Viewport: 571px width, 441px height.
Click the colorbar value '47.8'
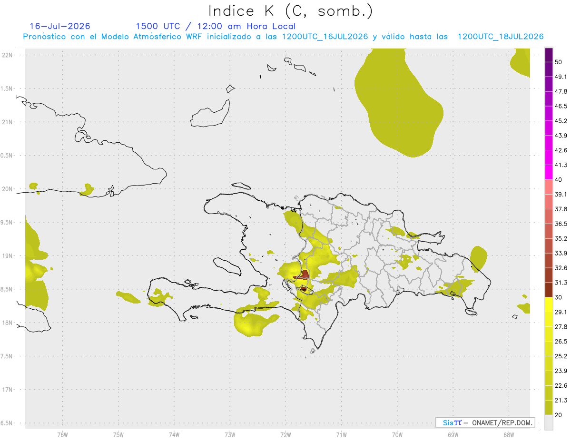(x=561, y=91)
